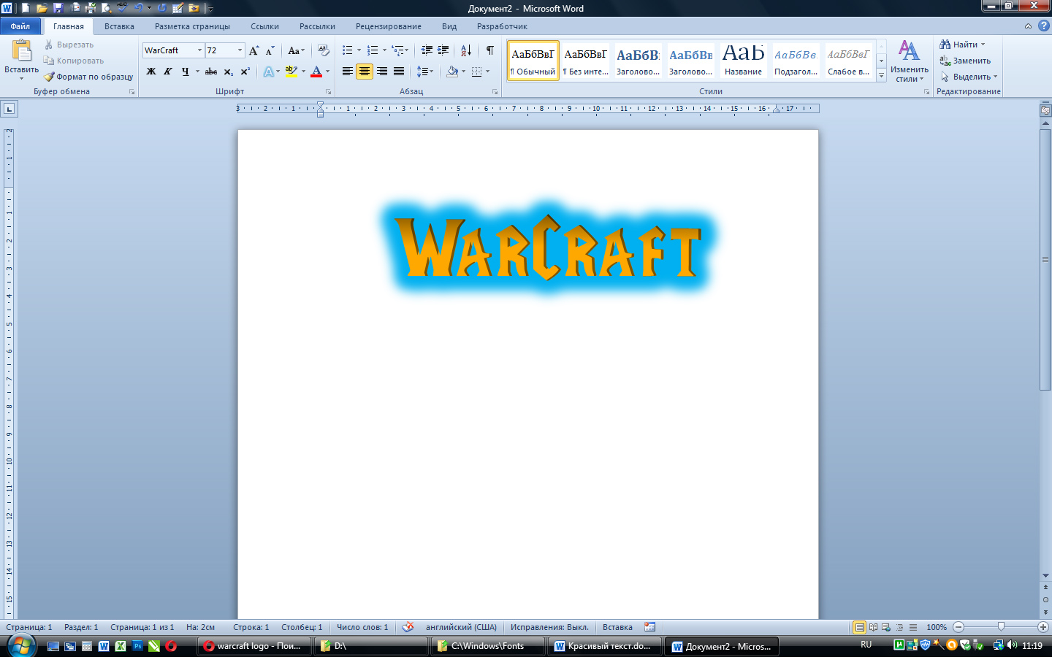Apply numbered list formatting
Viewport: 1052px width, 657px height.
[373, 50]
